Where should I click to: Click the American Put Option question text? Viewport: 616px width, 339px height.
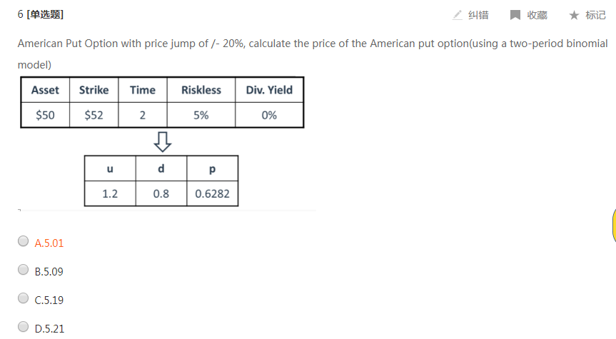pos(312,44)
